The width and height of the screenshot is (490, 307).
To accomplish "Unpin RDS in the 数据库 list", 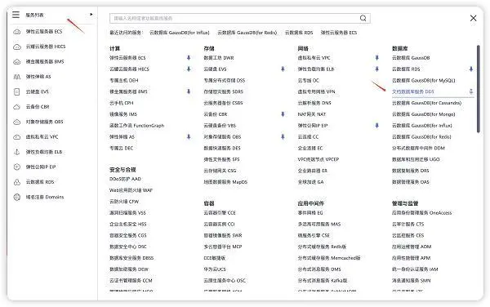I will pyautogui.click(x=471, y=69).
